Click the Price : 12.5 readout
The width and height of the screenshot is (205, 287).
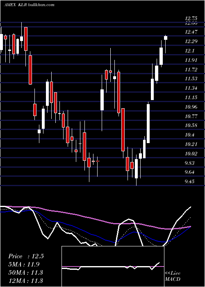click(x=26, y=256)
